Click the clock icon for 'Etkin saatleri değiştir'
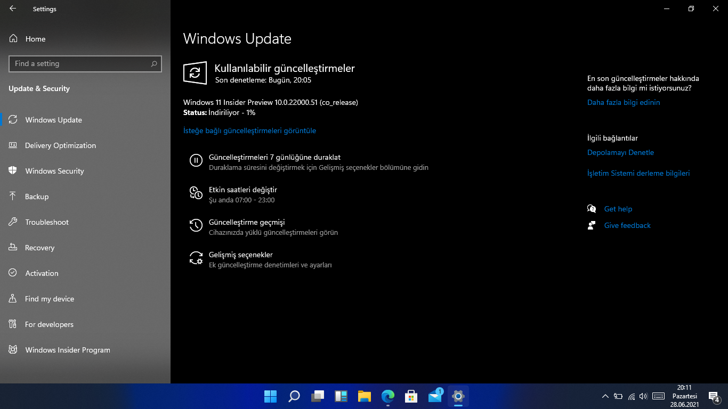 coord(196,193)
